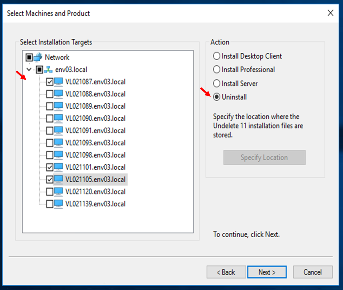The width and height of the screenshot is (343, 290).
Task: Click the Specify Location button
Action: 264,157
